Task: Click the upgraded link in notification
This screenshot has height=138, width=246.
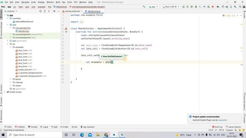Action: pos(223,120)
